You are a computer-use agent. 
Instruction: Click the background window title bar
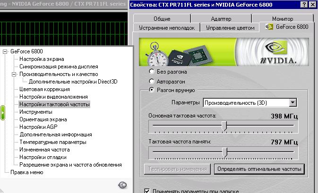[x=64, y=4]
